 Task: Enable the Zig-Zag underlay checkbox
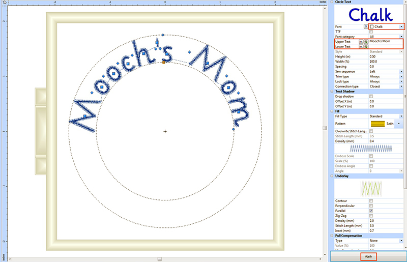click(371, 216)
